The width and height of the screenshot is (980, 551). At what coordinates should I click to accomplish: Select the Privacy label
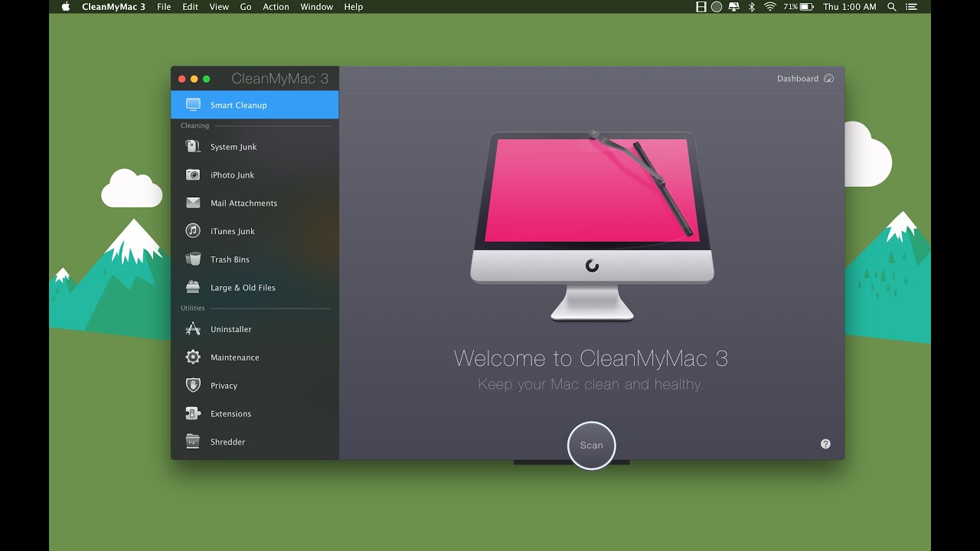[x=224, y=386]
